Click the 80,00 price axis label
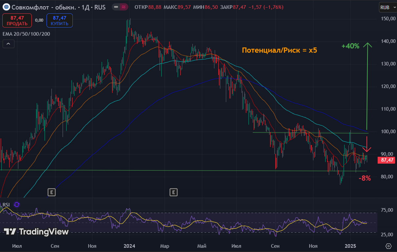This screenshot has width=397, height=252. tap(386, 177)
